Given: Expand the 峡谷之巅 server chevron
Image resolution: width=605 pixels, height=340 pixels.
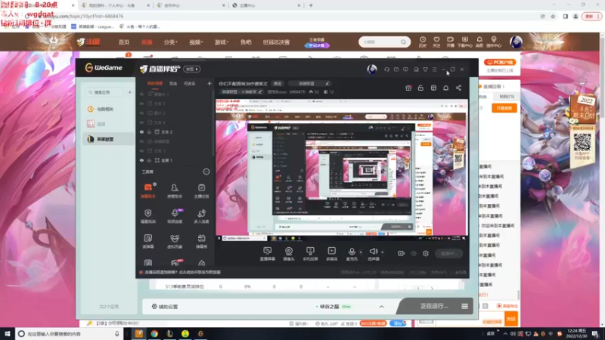Looking at the screenshot, I should [382, 307].
